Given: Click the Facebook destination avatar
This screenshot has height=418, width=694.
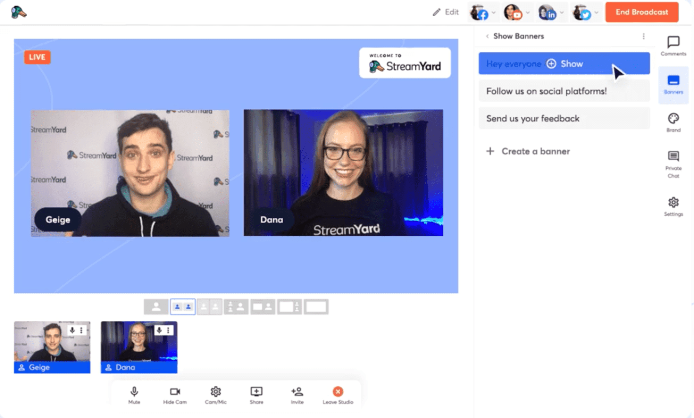Looking at the screenshot, I should coord(479,12).
